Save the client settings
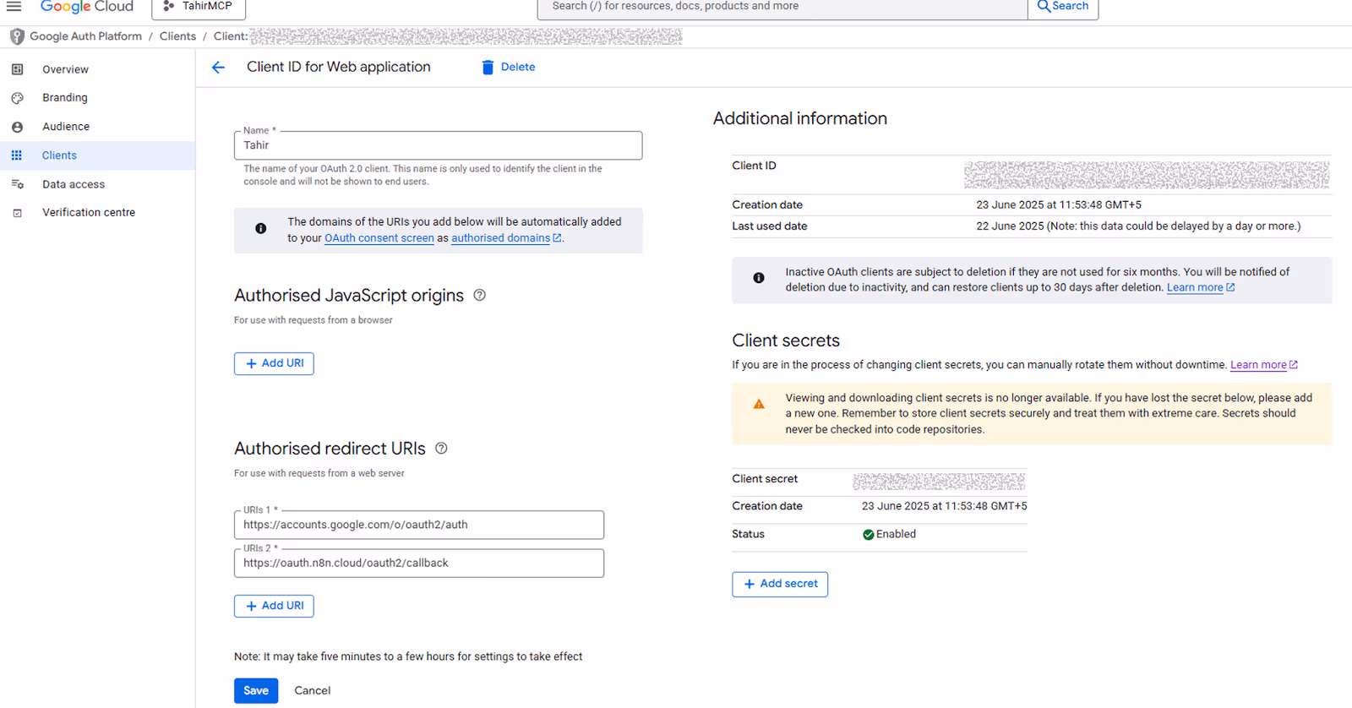Image resolution: width=1352 pixels, height=708 pixels. point(256,690)
